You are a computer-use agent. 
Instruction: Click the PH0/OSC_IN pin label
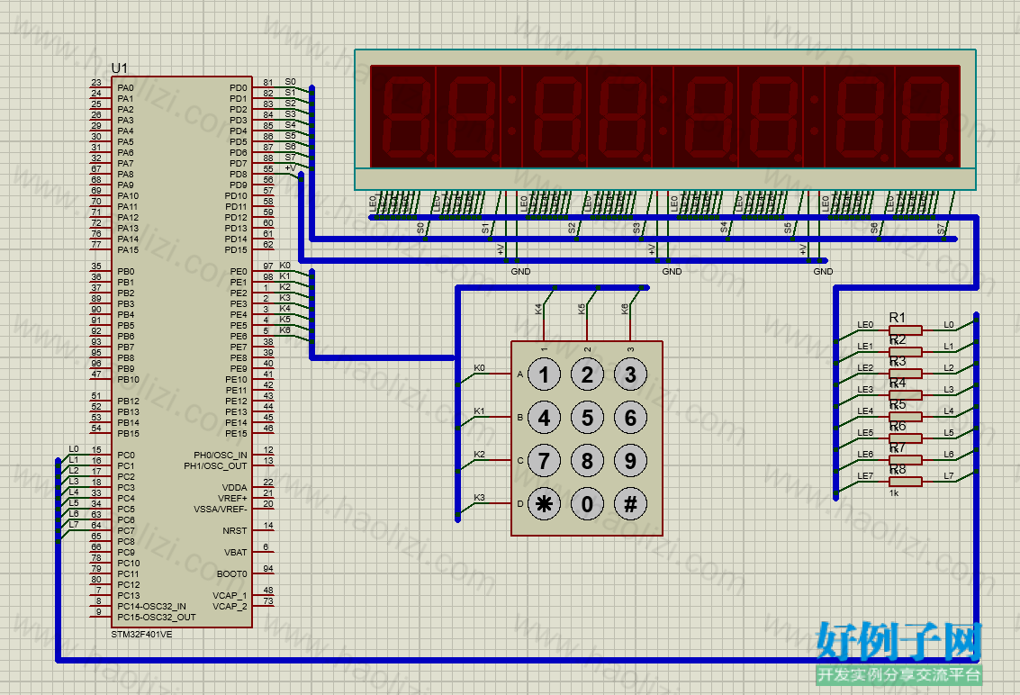(x=221, y=455)
